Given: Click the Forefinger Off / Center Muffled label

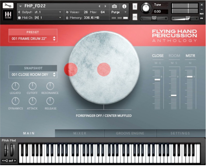Looking at the screenshot, I should pos(104,116).
